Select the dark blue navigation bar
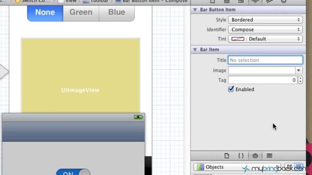 74,131
